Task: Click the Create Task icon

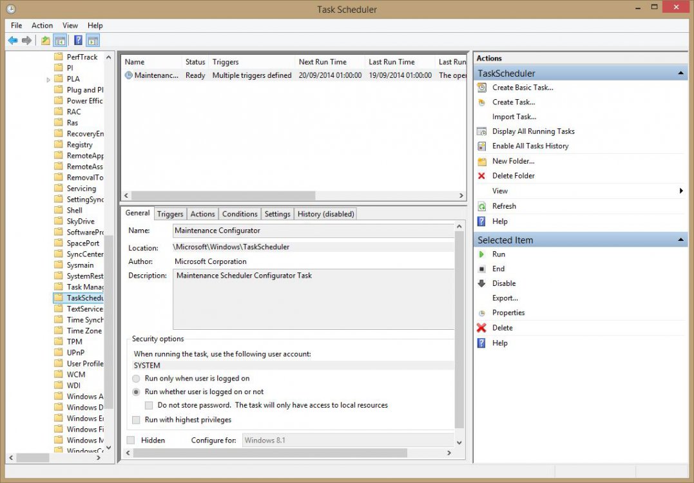Action: click(x=482, y=102)
